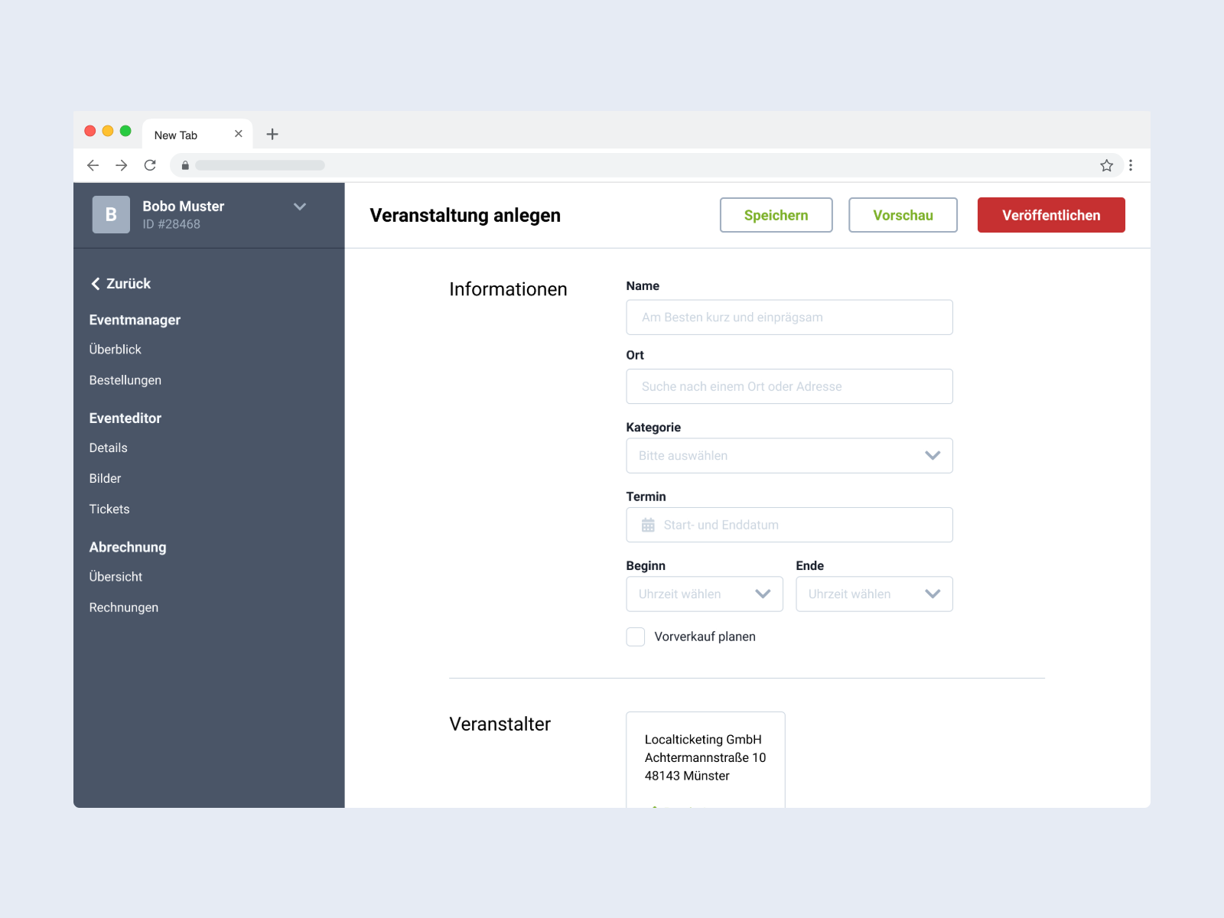The image size is (1224, 918).
Task: Reload the page with refresh icon
Action: [x=150, y=165]
